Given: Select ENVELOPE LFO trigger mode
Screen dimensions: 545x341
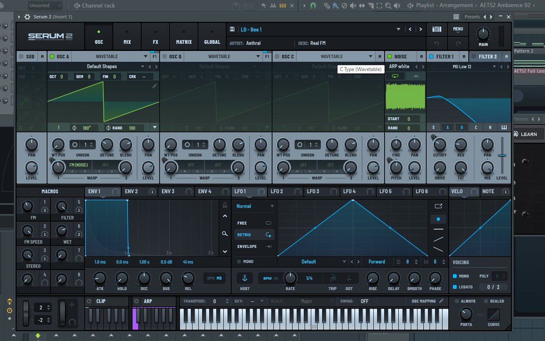Looking at the screenshot, I should coord(254,246).
